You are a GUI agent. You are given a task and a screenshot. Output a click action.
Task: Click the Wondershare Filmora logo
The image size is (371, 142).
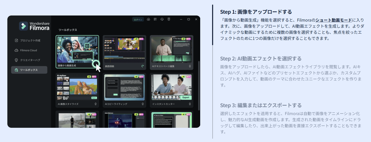click(34, 26)
